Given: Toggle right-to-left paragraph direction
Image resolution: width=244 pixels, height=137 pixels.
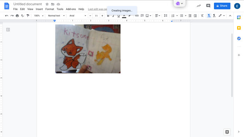Looking at the screenshot, I should coord(214,16).
